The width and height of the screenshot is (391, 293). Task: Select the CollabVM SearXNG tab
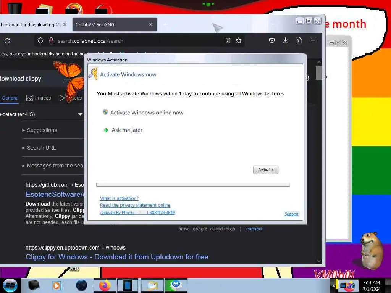coord(115,24)
